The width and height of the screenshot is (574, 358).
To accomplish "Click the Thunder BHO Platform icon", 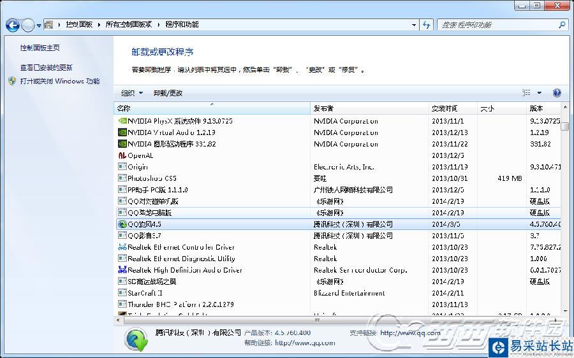I will click(122, 304).
